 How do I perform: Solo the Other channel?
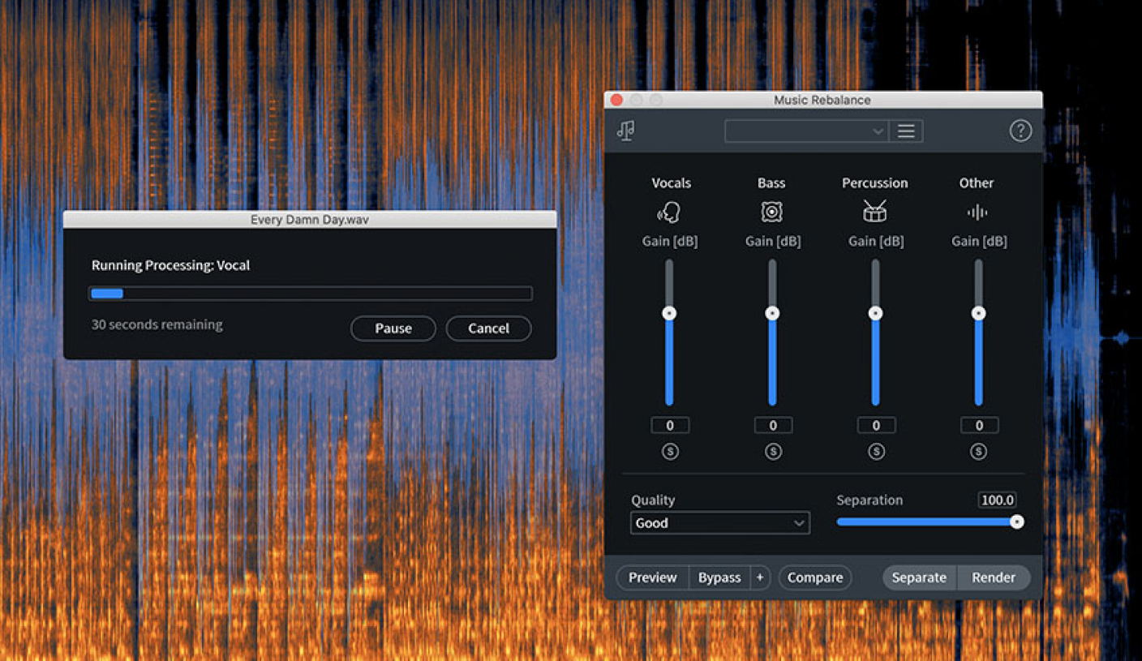click(x=979, y=452)
